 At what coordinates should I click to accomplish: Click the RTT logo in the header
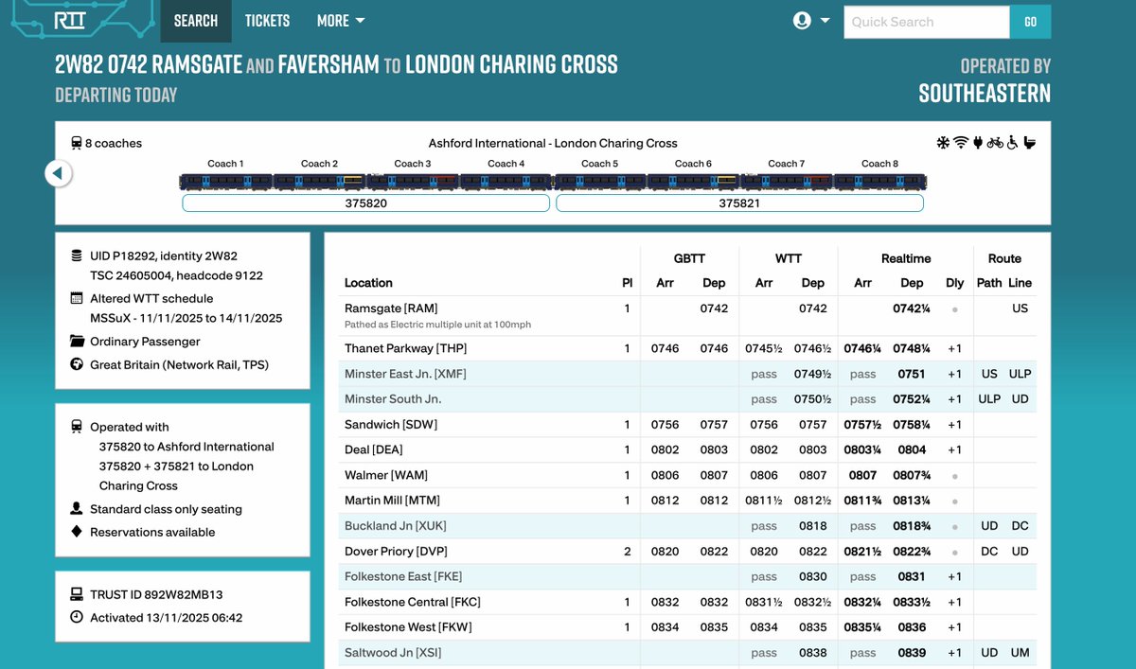[69, 21]
